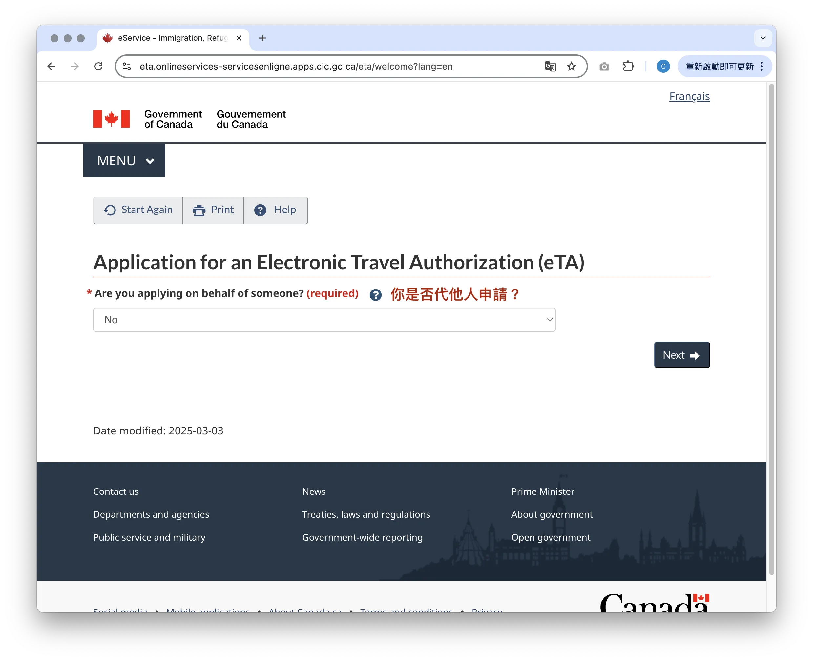This screenshot has width=813, height=661.
Task: Open the Contact us footer link
Action: point(116,491)
